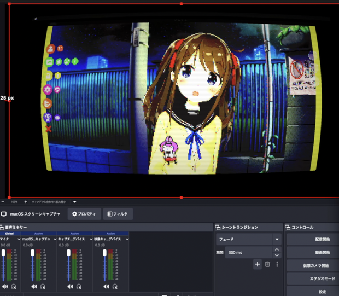Click the ウィンドウに合わせて拡大縮小 scaling label

pos(49,202)
